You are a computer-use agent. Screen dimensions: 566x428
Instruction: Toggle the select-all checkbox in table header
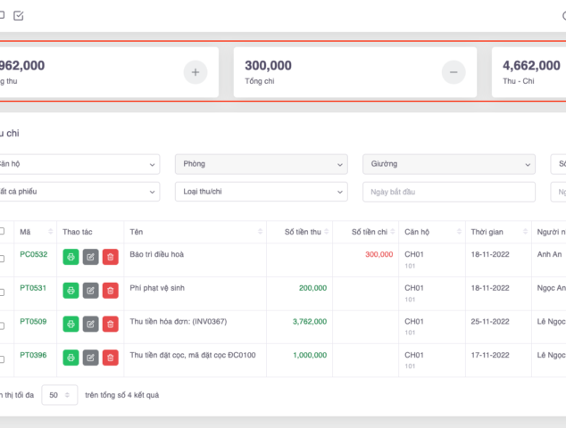pos(2,231)
